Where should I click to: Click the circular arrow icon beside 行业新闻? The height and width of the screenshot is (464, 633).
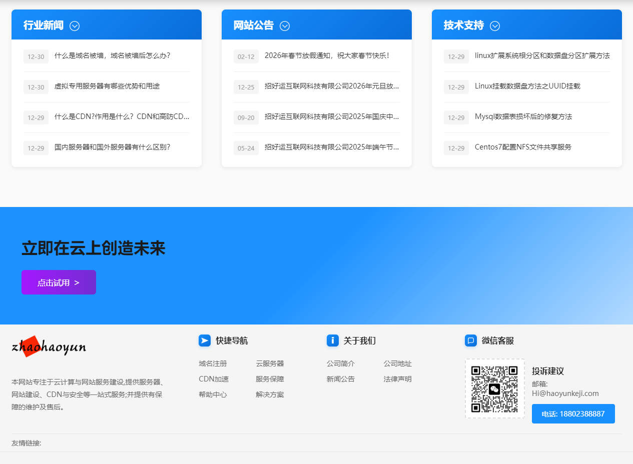[75, 25]
